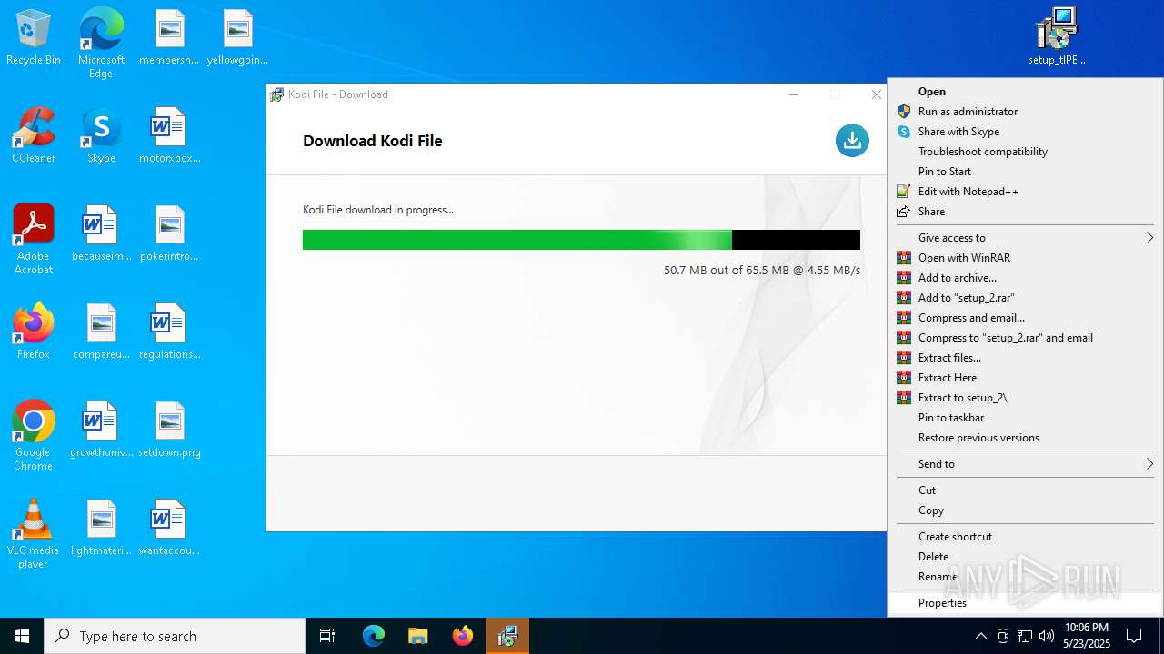Select Add to archive...

pos(1025,278)
